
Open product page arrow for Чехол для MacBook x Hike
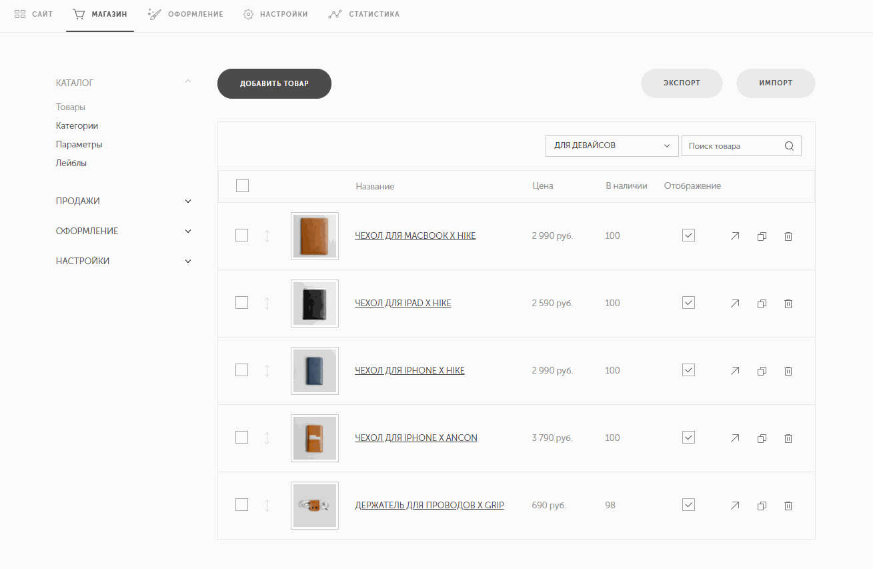coord(735,236)
